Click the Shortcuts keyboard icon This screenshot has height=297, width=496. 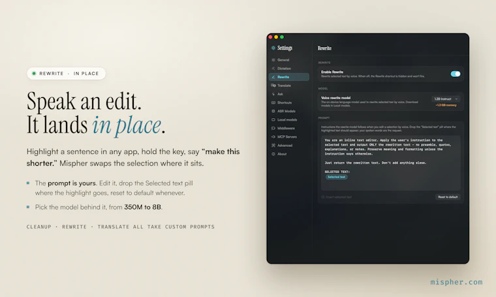click(273, 102)
